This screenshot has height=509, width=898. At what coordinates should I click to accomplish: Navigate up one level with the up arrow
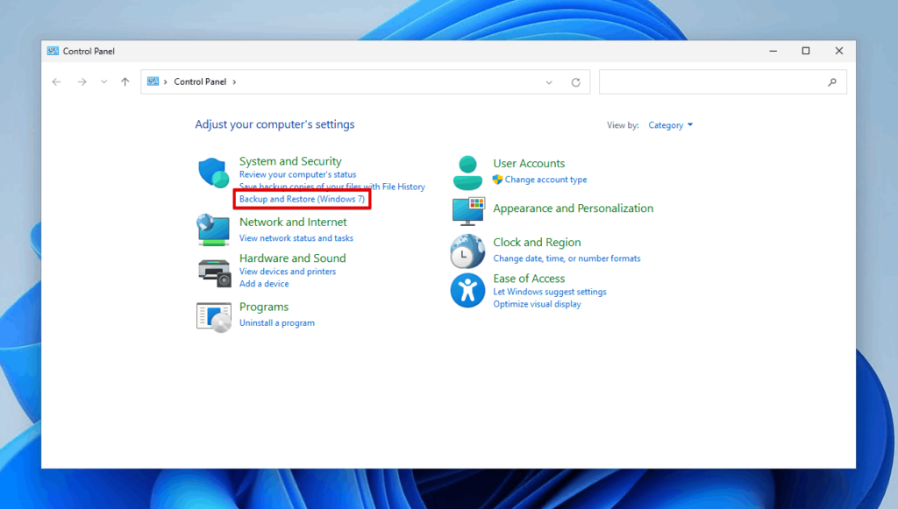[125, 81]
